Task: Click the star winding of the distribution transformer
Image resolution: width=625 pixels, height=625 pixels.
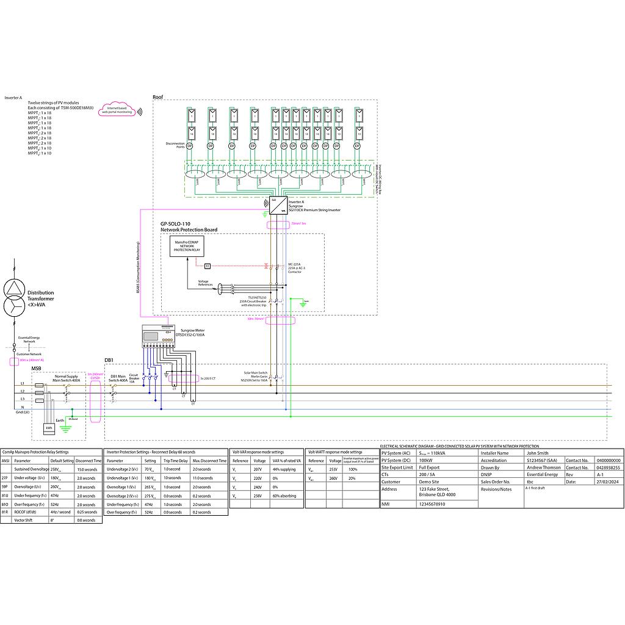Action: coord(14,306)
